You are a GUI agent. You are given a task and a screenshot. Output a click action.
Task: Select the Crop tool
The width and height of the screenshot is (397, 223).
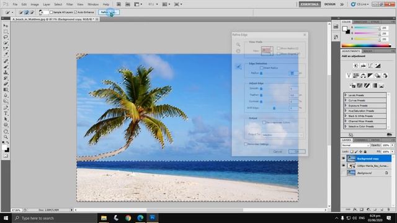click(6, 48)
